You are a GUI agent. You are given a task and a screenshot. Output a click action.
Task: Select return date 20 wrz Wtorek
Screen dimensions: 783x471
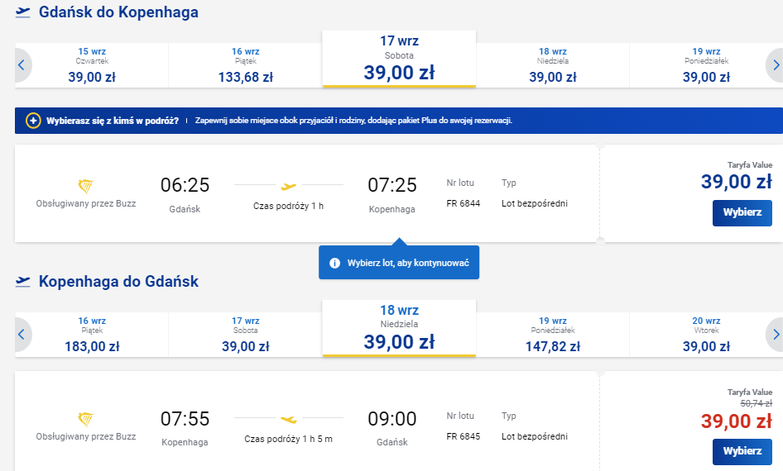(706, 335)
